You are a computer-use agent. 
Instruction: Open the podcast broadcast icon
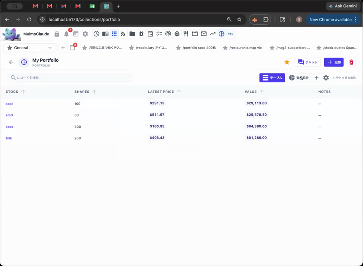[x=168, y=34]
